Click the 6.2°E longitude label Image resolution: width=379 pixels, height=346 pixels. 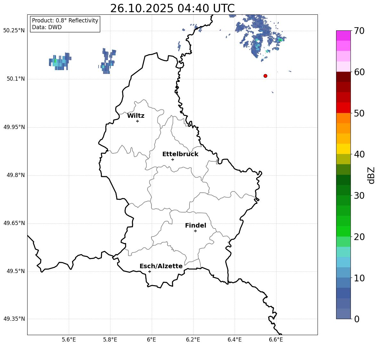point(193,340)
